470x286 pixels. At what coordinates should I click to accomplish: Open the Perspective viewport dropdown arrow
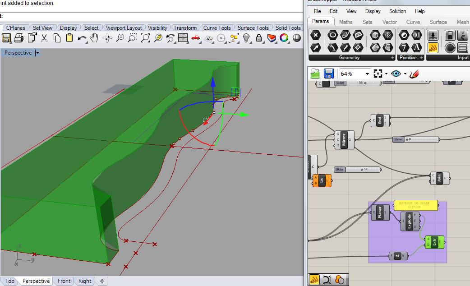(37, 53)
